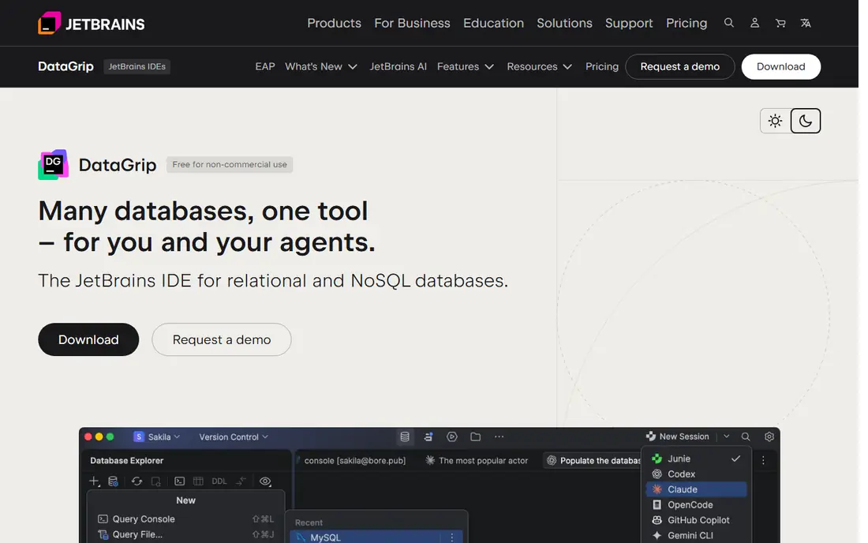The width and height of the screenshot is (868, 543).
Task: Click the refresh icon in Database Explorer
Action: tap(137, 481)
